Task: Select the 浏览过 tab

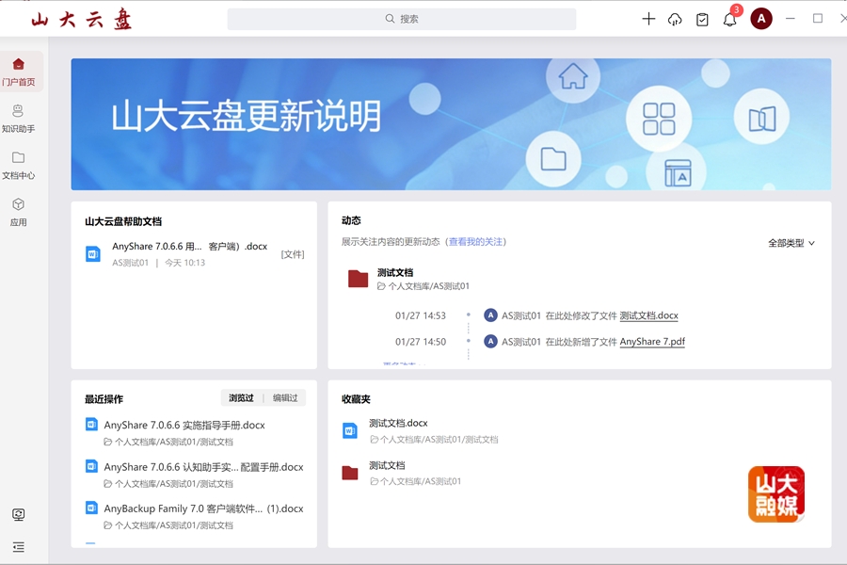Action: pyautogui.click(x=241, y=398)
